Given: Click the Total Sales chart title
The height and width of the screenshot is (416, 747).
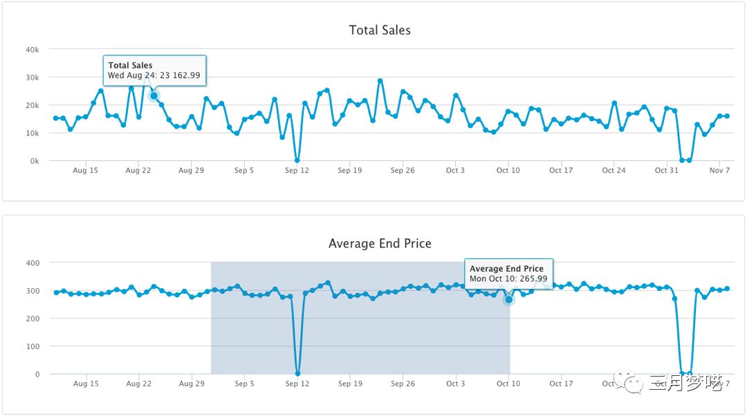Looking at the screenshot, I should click(x=380, y=30).
